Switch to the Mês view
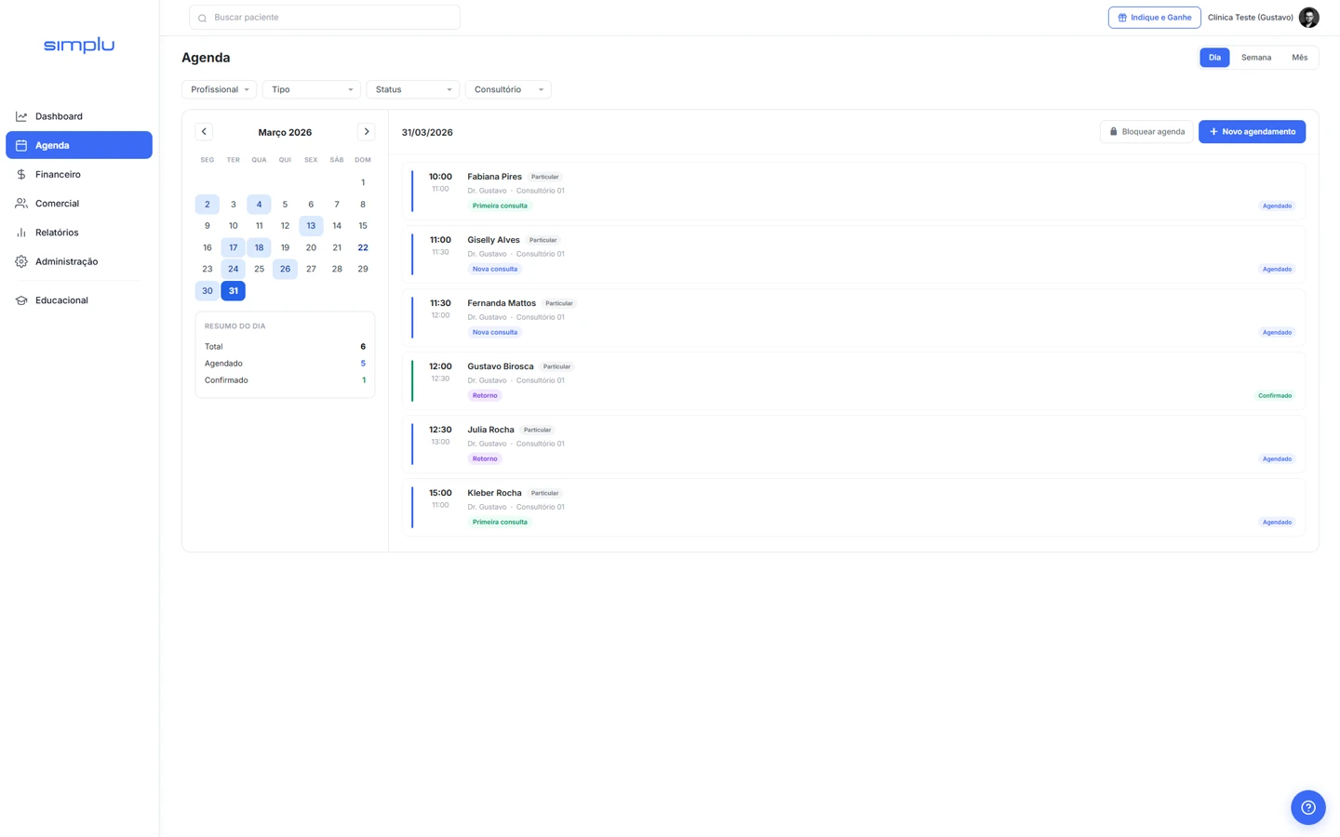1340x837 pixels. tap(1299, 58)
